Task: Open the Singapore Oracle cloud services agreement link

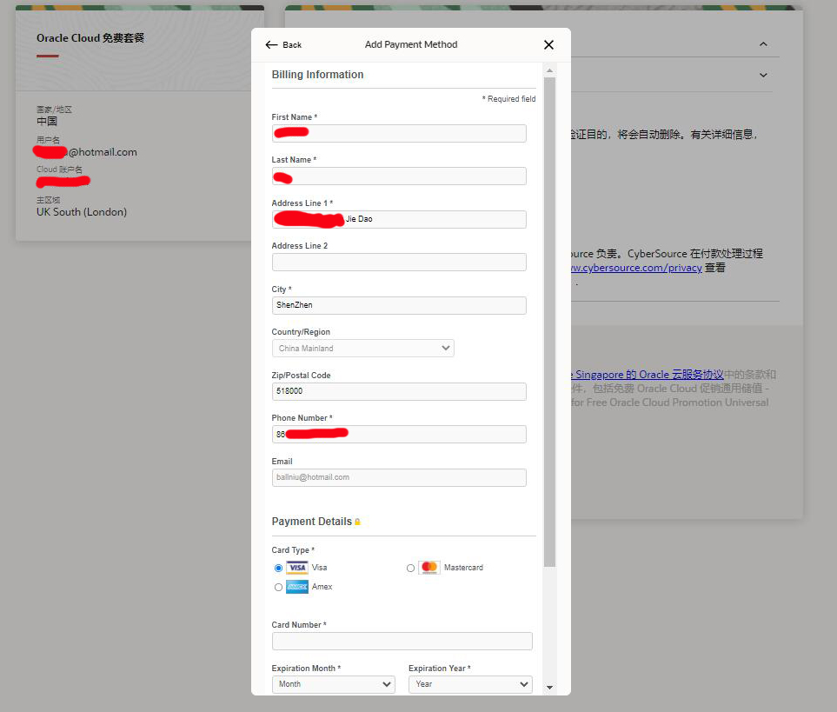Action: (647, 374)
